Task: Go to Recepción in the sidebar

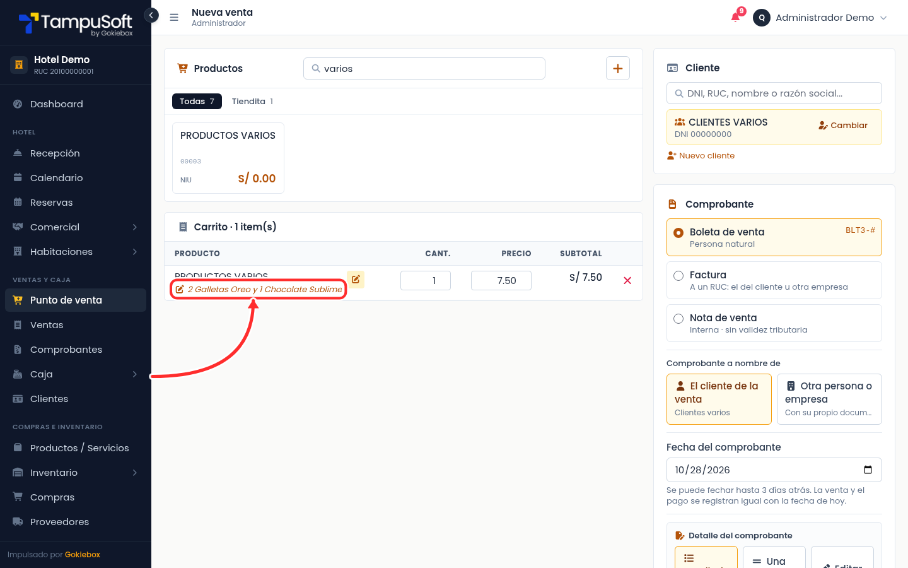Action: (76, 153)
